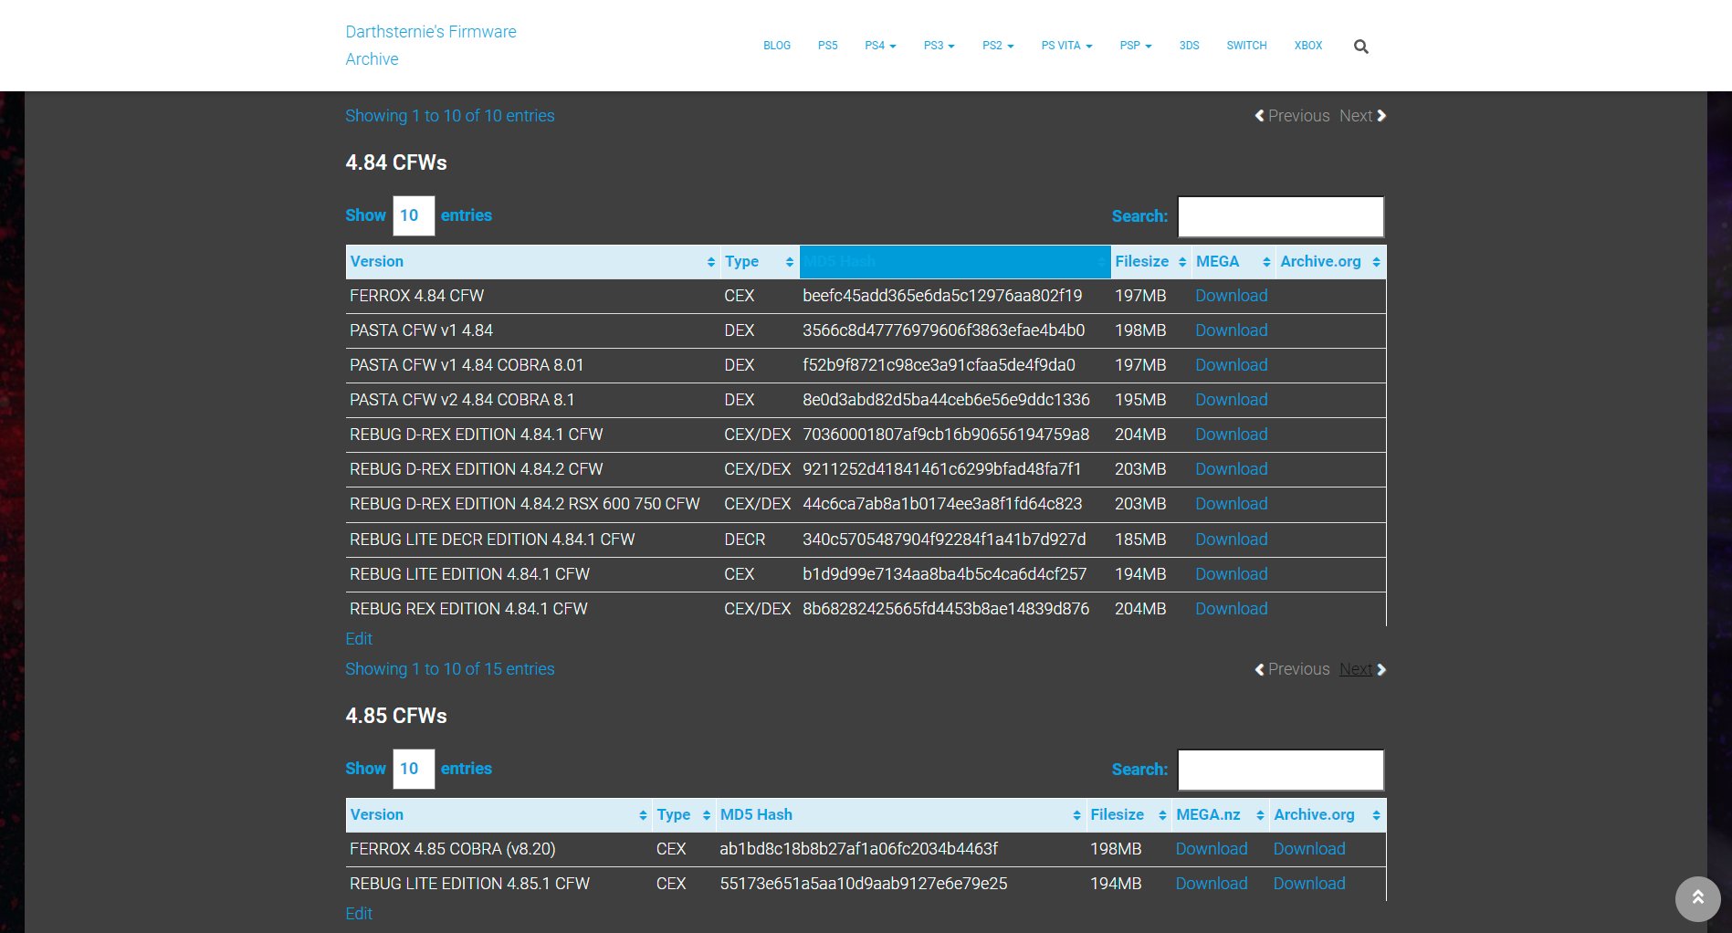The width and height of the screenshot is (1732, 933).
Task: Go to Next page under 4.84 table
Action: [x=1362, y=669]
